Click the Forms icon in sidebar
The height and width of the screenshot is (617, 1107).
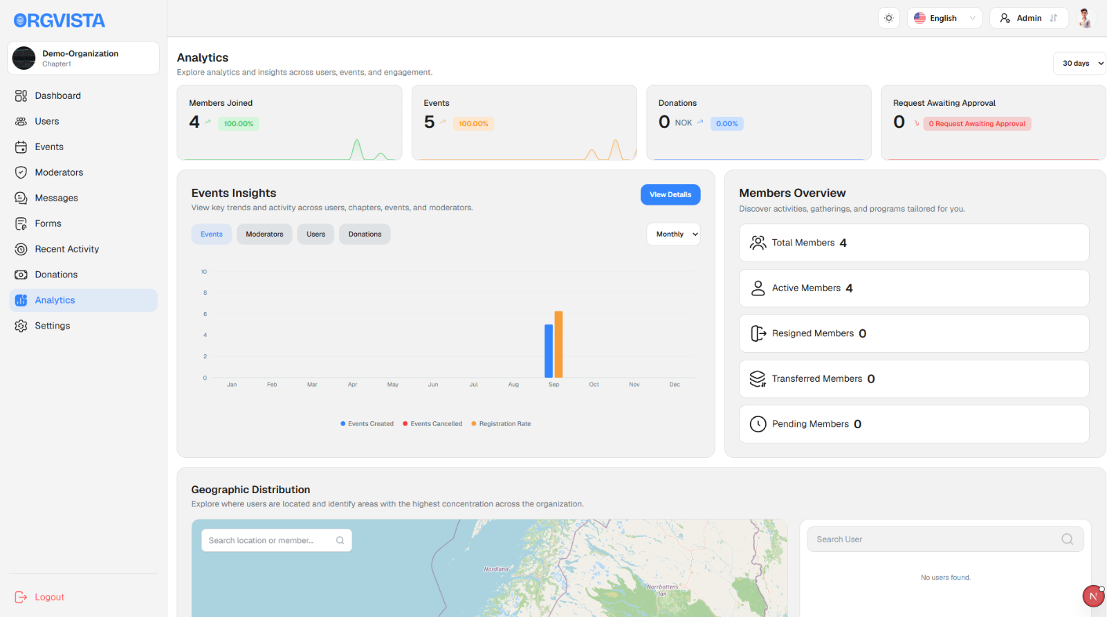(21, 223)
